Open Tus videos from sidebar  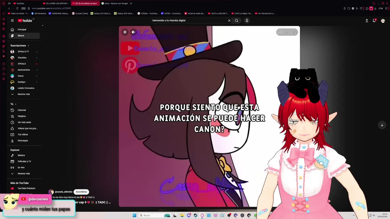[24, 134]
